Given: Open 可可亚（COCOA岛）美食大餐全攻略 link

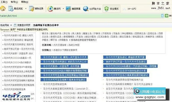Looking at the screenshot, I should 71,98.
